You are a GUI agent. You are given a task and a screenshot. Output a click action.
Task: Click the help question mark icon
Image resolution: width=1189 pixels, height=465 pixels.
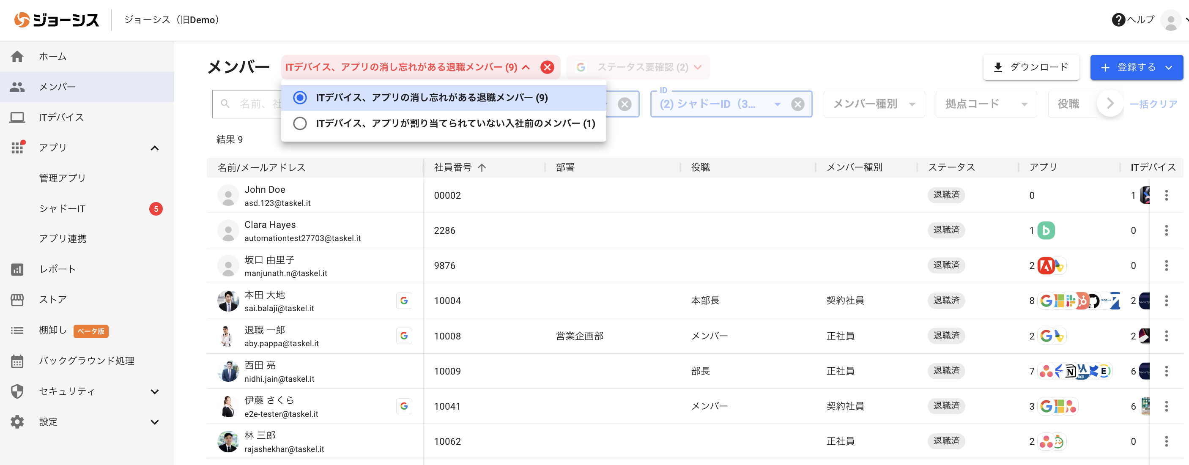pyautogui.click(x=1118, y=20)
